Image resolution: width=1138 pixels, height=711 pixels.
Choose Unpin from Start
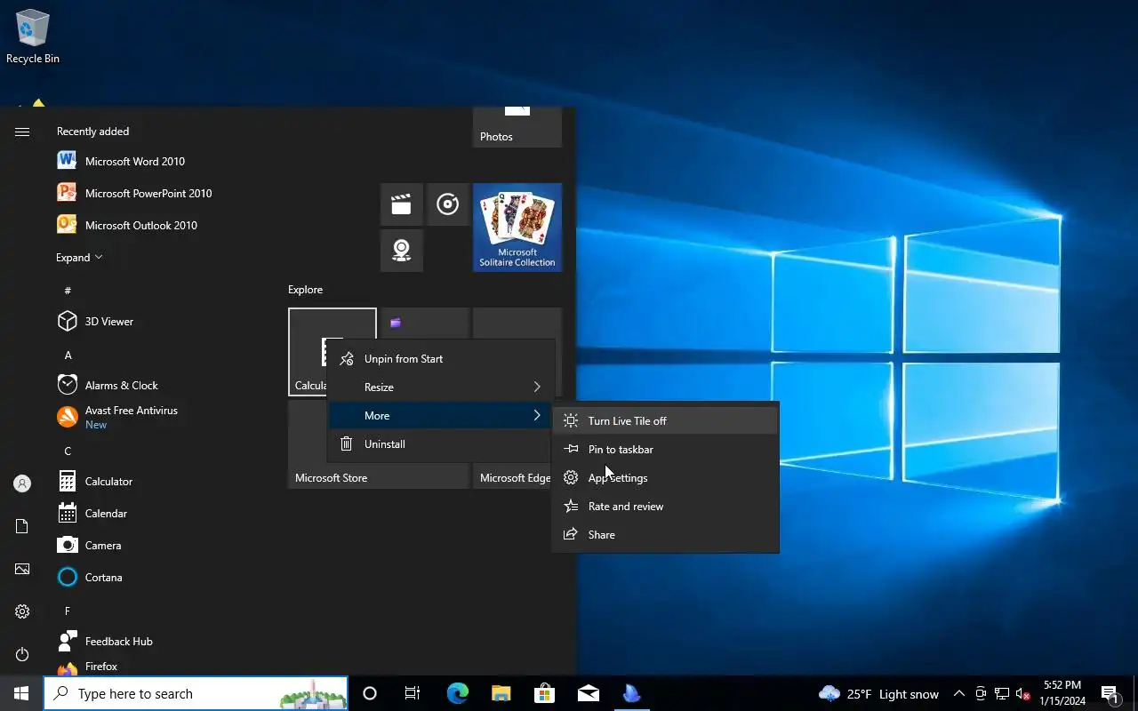pos(441,359)
